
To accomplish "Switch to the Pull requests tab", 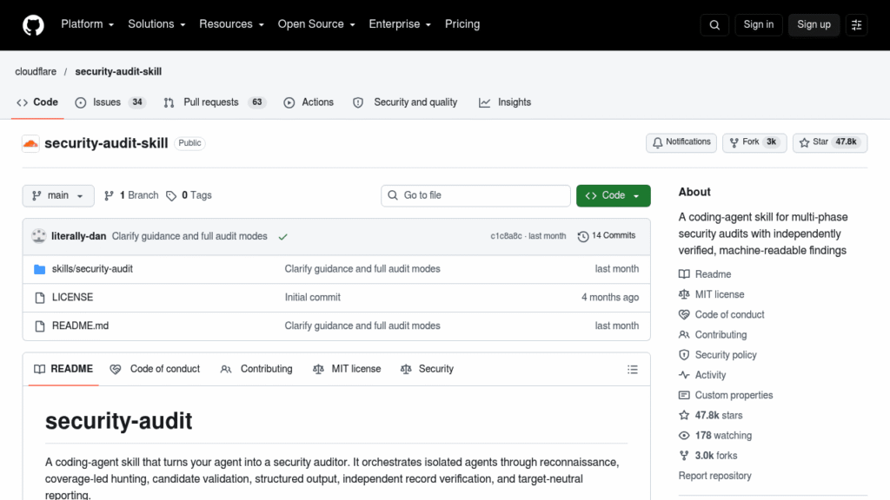I will click(215, 102).
